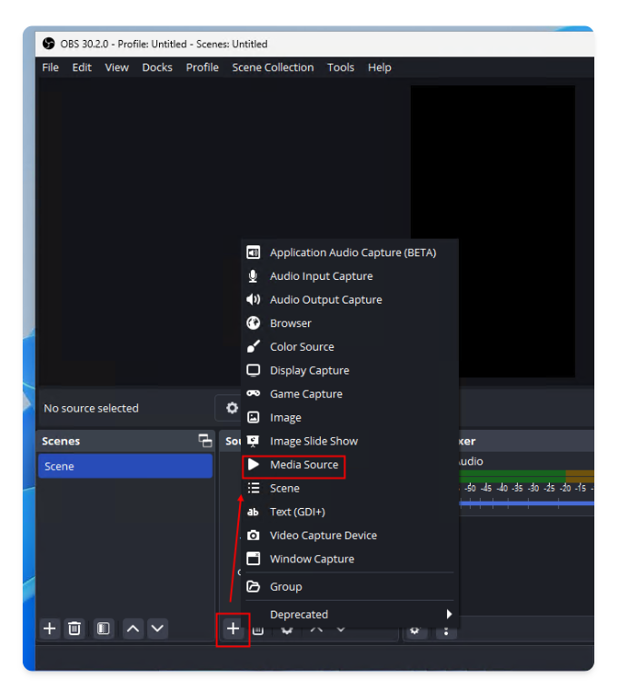Expand the Deprecated submenu
The image size is (617, 697).
(x=350, y=614)
